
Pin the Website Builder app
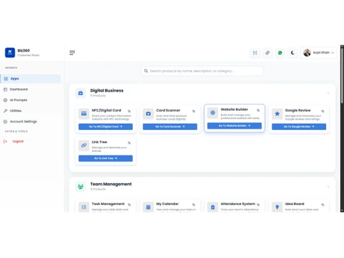(258, 110)
